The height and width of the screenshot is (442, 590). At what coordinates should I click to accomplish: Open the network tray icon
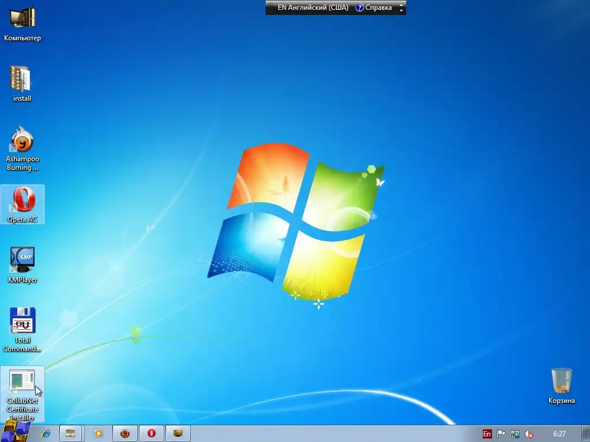click(x=515, y=434)
